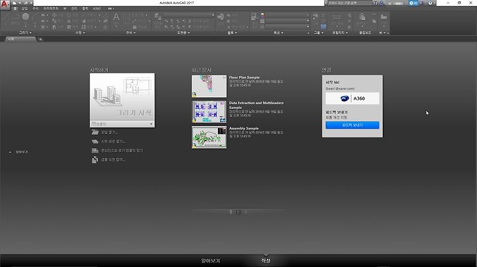Image resolution: width=477 pixels, height=267 pixels.
Task: Select the Polyline draw tool
Action: 15,17
